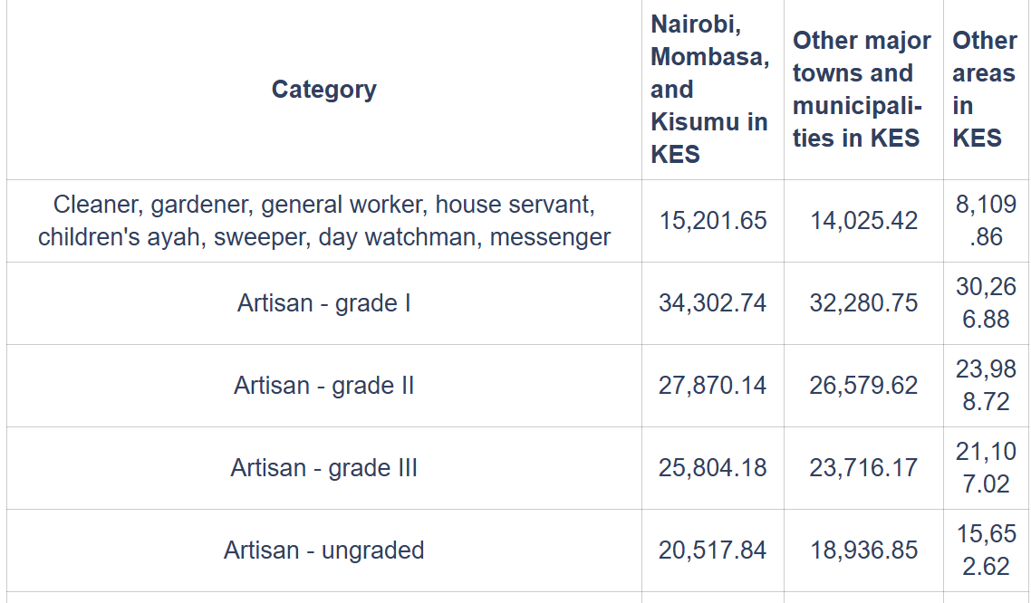Click the Artisan - ungraded cell
The image size is (1031, 603).
click(323, 550)
